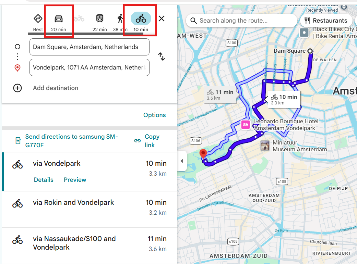Collapse the side panel arrow

[x=182, y=161]
